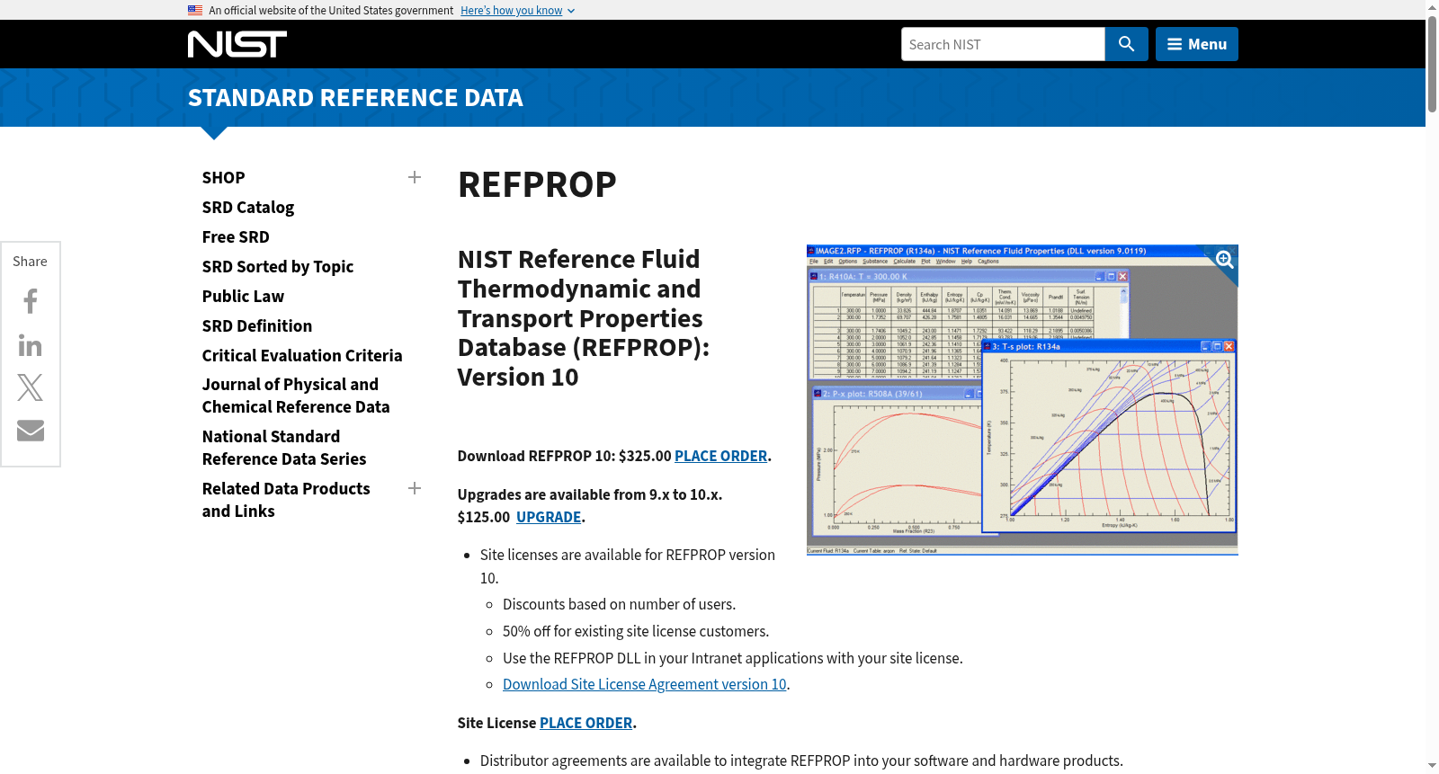The image size is (1439, 774).
Task: Open National Standard Reference Data Series
Action: click(x=284, y=448)
